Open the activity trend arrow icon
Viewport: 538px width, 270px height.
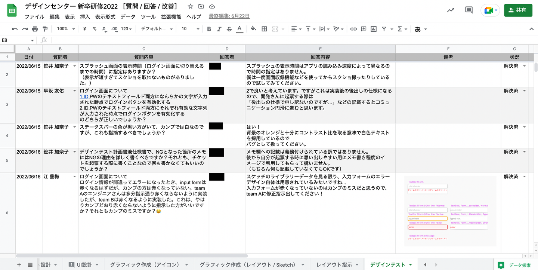pyautogui.click(x=451, y=10)
